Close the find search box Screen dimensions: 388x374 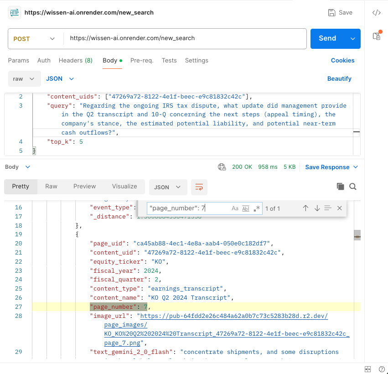[340, 208]
